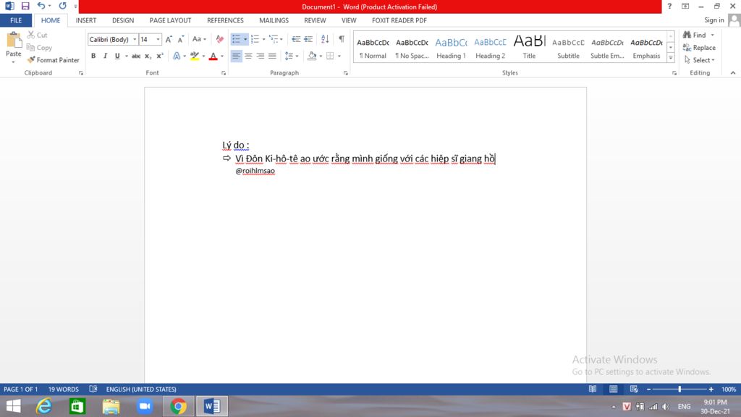Undo the last action
Screen dimensions: 741x417
click(x=41, y=6)
